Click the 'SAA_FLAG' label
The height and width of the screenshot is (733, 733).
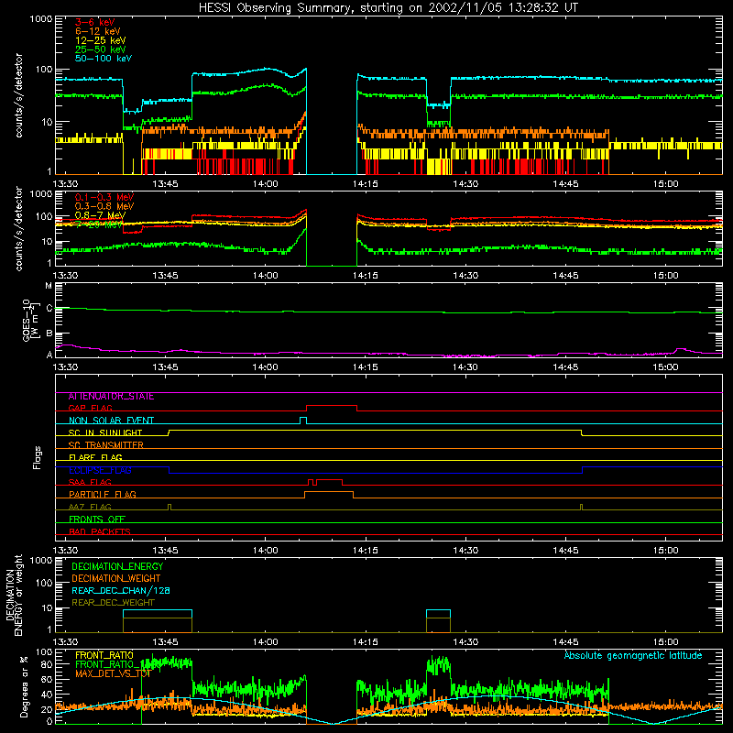pyautogui.click(x=90, y=482)
